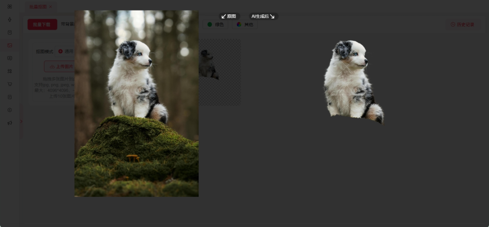Switch to the 批量抠图 tab
489x227 pixels.
point(38,7)
